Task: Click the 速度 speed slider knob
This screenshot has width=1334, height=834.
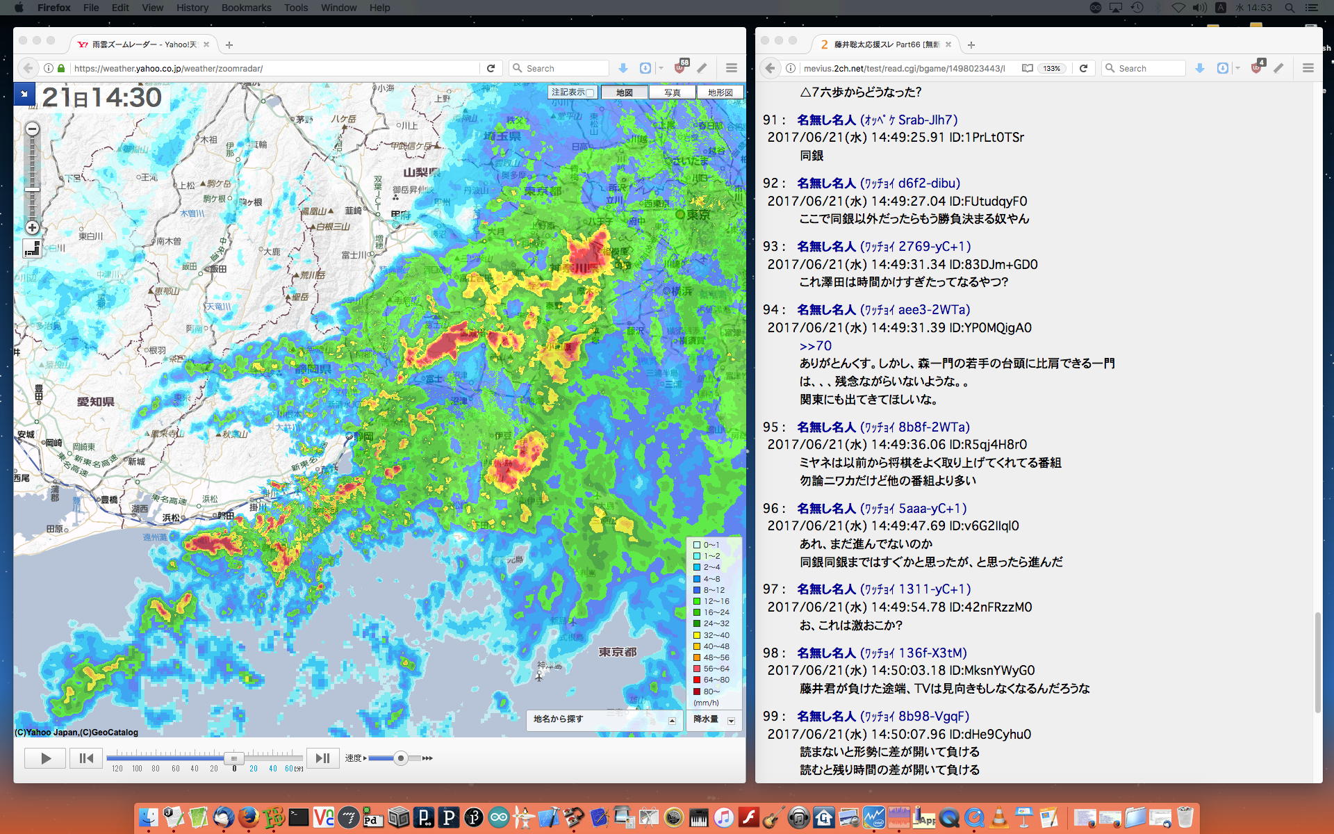Action: point(400,758)
